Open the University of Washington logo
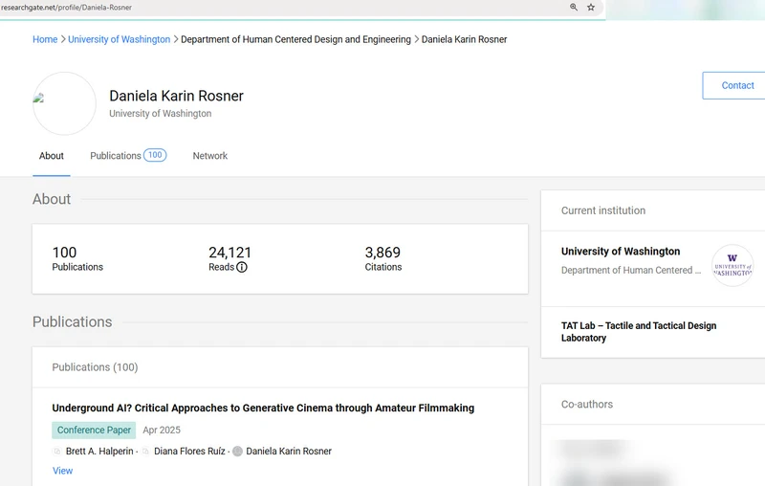The image size is (765, 486). pyautogui.click(x=732, y=265)
